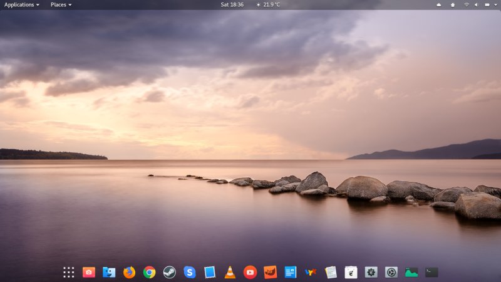The height and width of the screenshot is (282, 501).
Task: Click the 21.9 °C weather indicator
Action: point(268,4)
